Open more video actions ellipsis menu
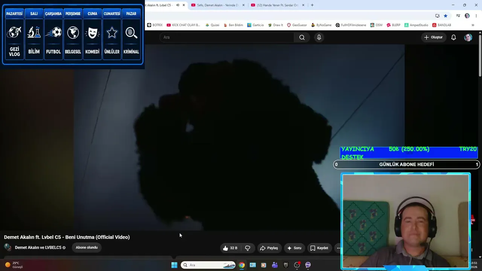 (x=338, y=248)
